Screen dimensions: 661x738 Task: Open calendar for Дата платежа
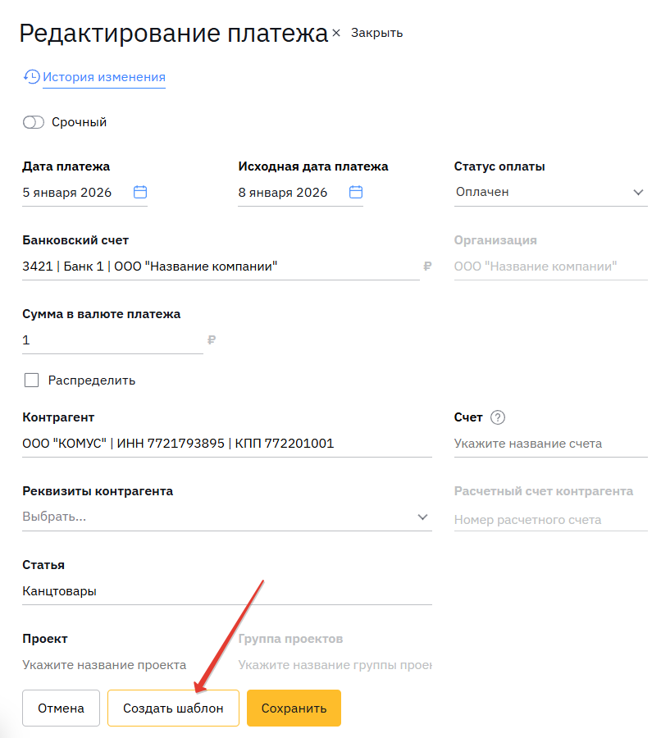140,192
